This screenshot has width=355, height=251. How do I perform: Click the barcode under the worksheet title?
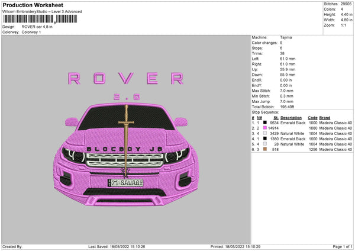point(40,19)
